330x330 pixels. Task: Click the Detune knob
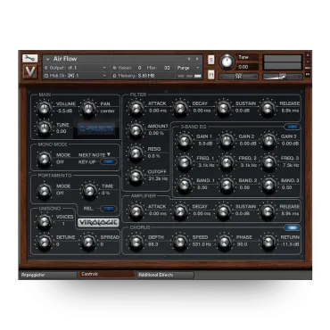44,242
